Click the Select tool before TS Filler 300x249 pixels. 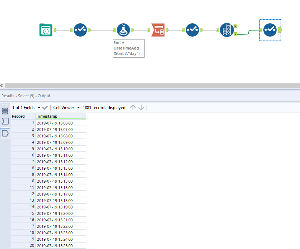[x=193, y=30]
